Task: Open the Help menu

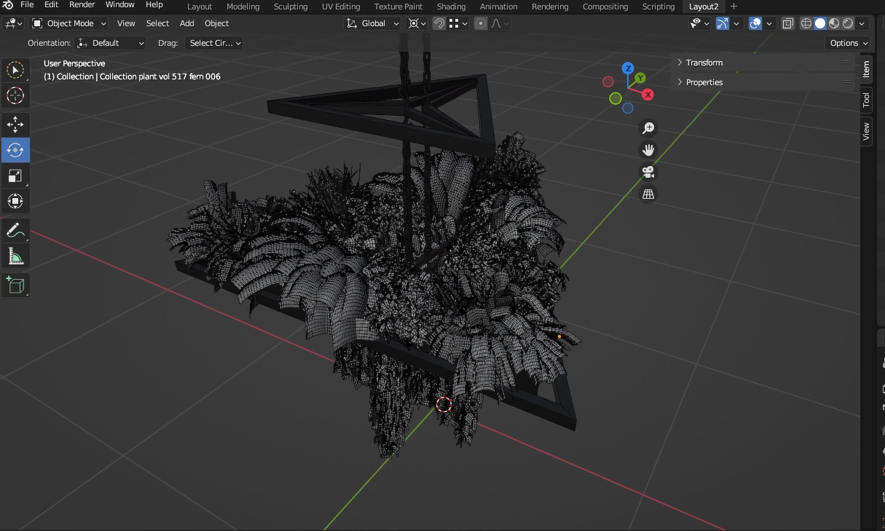Action: coord(154,5)
